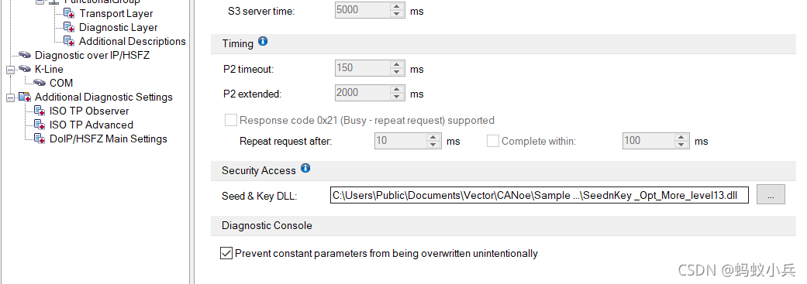Click the Seed & Key DLL path field
This screenshot has width=807, height=284.
(x=540, y=195)
